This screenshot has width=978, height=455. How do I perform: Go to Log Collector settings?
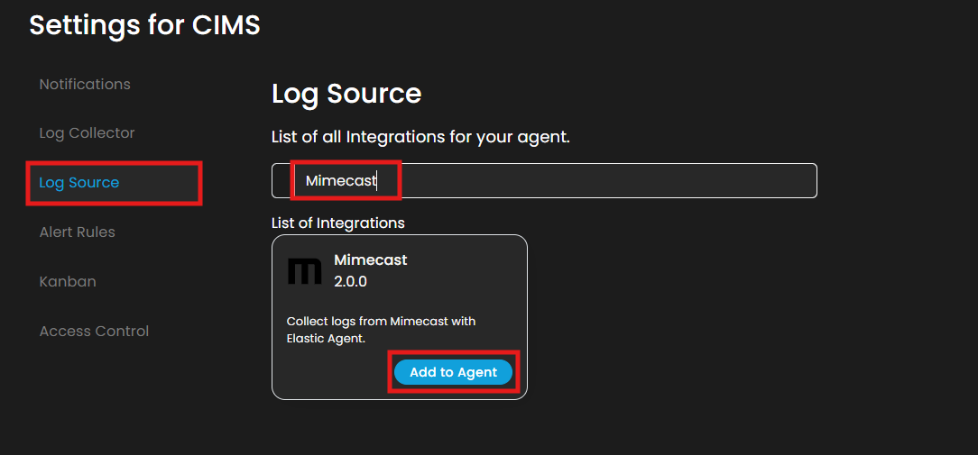click(x=87, y=133)
